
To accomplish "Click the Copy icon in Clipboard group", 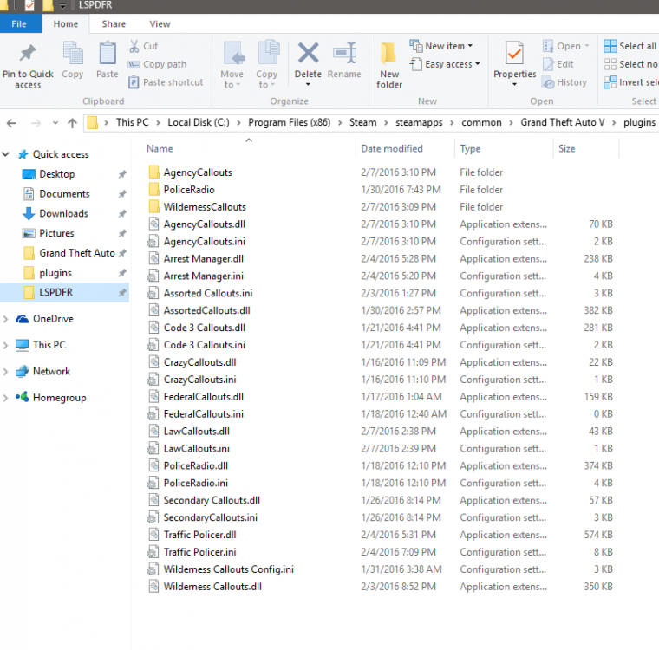I will tap(73, 54).
